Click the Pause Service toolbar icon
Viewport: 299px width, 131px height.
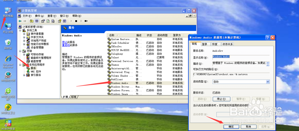click(81, 21)
